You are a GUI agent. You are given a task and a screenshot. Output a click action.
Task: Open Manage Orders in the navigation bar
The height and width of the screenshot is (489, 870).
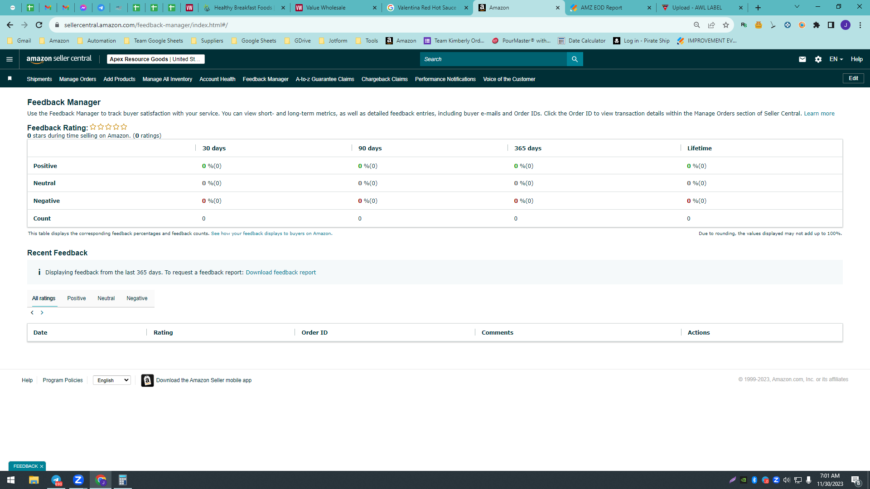tap(77, 79)
